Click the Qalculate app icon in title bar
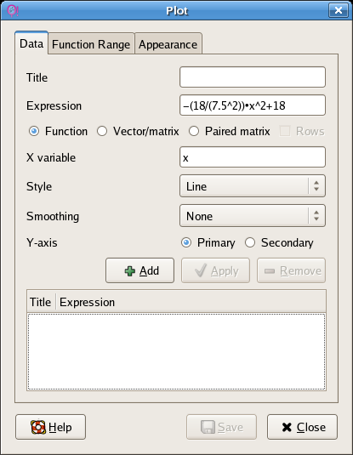Viewport: 353px width, 455px height. [x=13, y=11]
